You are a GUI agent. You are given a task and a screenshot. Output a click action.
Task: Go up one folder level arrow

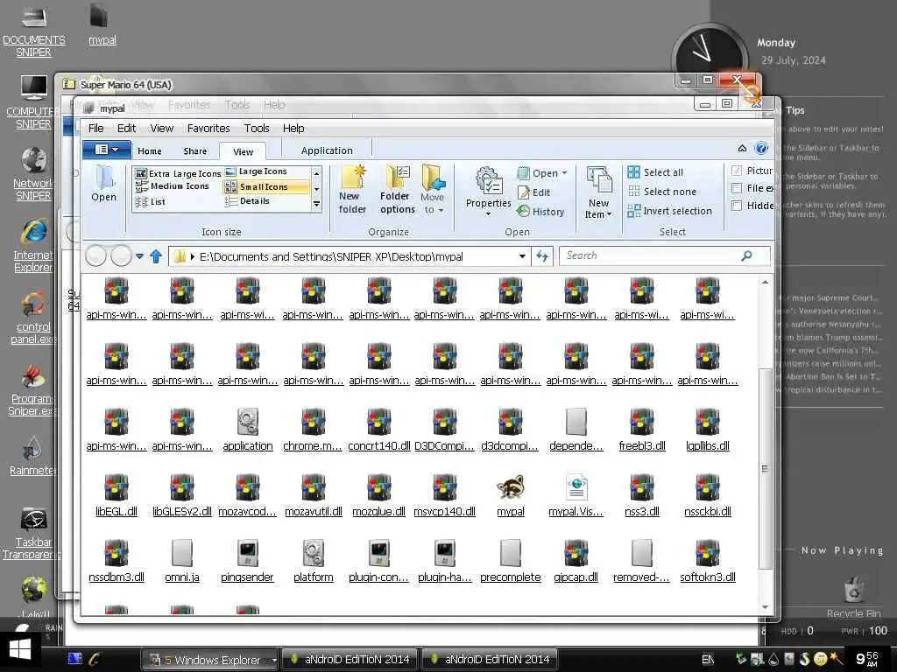(x=156, y=256)
